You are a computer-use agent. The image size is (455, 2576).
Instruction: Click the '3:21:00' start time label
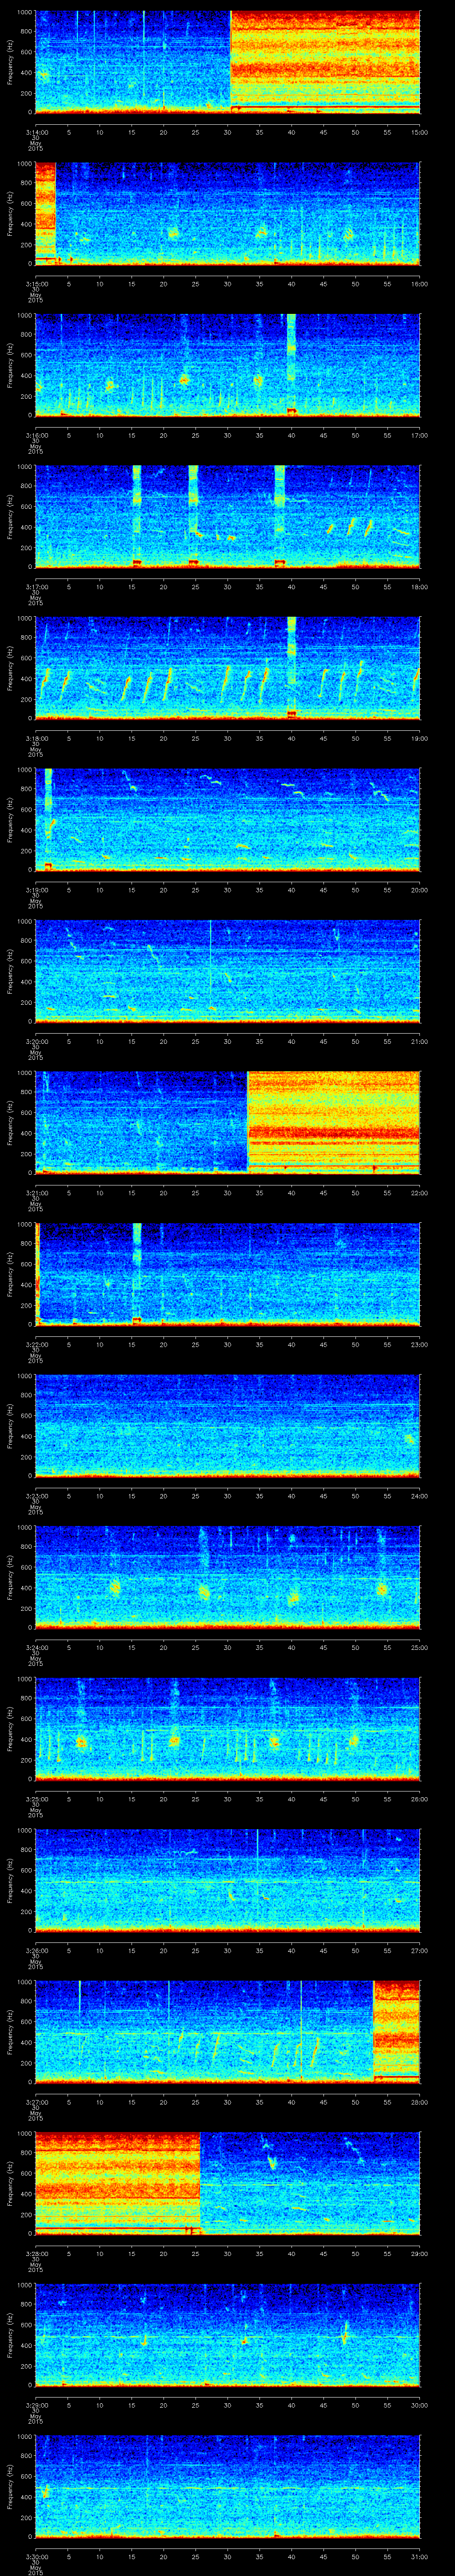pos(36,1193)
